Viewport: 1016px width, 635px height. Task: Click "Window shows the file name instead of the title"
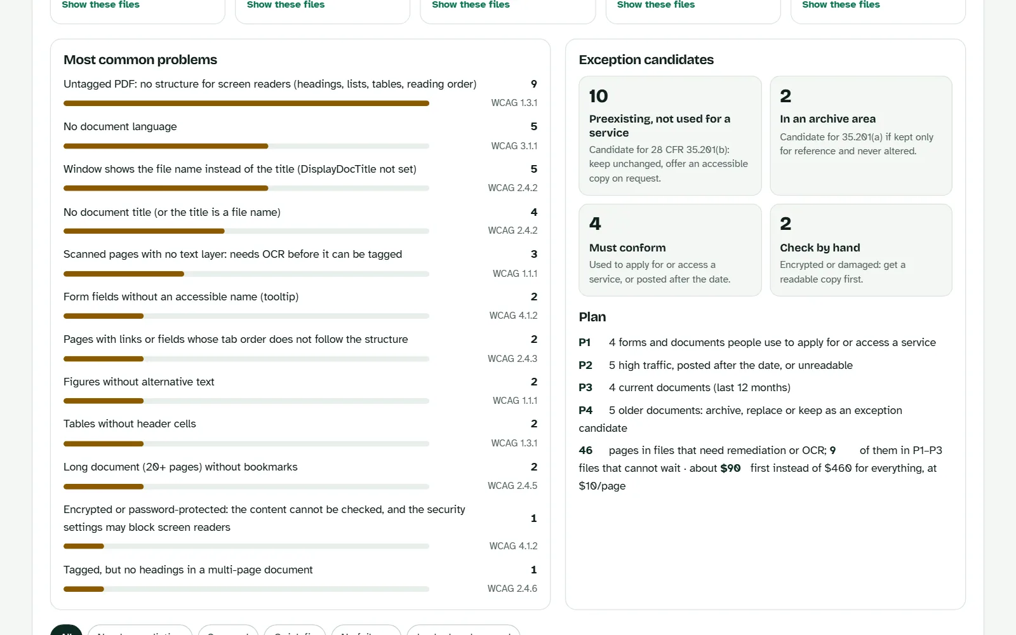tap(240, 169)
